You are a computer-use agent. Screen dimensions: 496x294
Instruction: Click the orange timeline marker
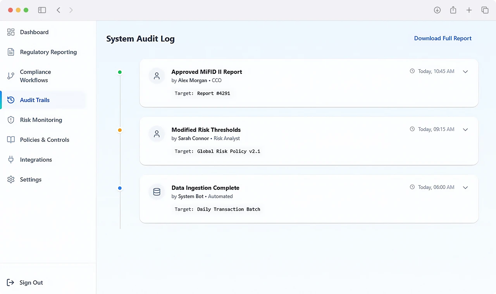pos(120,130)
